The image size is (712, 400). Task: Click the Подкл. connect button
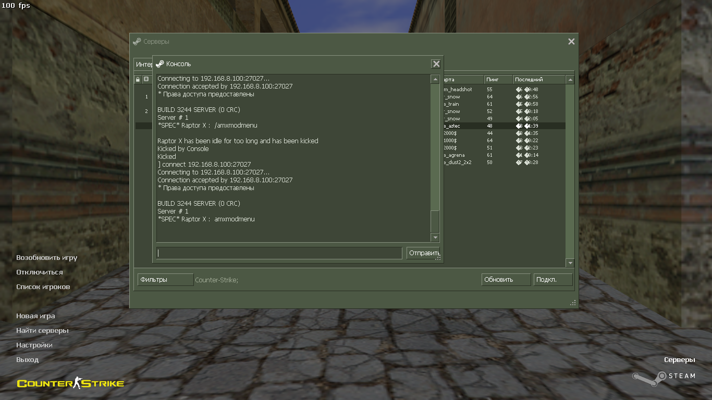554,280
